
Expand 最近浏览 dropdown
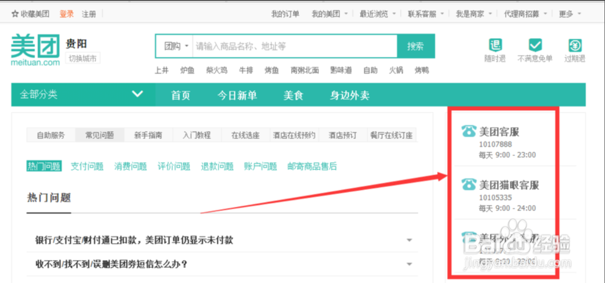378,15
